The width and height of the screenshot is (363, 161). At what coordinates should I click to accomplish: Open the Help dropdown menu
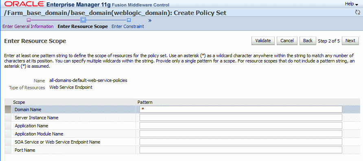pos(351,4)
